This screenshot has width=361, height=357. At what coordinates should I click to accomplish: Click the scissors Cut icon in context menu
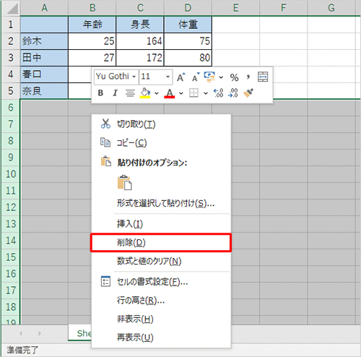(x=105, y=124)
